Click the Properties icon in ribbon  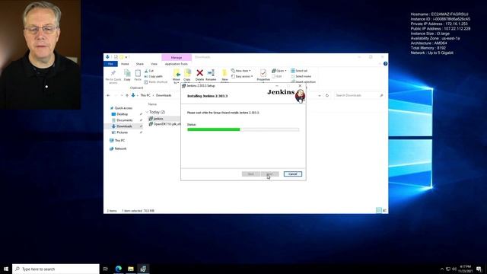point(263,73)
